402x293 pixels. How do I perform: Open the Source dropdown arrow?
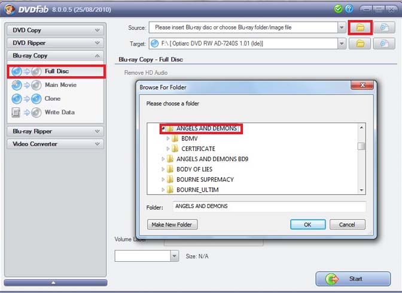pos(342,28)
